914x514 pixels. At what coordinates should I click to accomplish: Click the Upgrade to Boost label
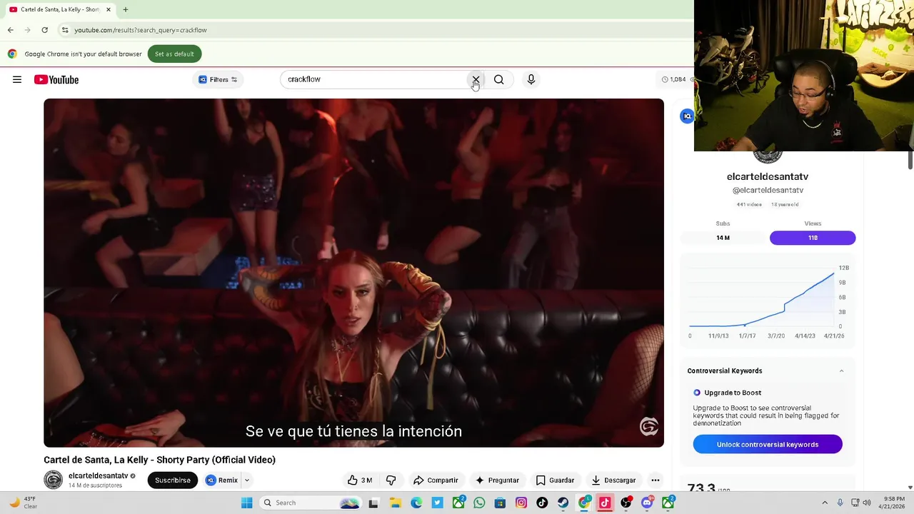coord(733,393)
